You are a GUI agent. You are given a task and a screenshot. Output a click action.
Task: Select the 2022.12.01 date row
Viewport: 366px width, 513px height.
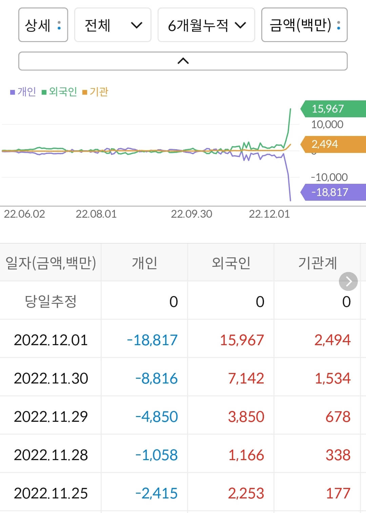tap(51, 340)
